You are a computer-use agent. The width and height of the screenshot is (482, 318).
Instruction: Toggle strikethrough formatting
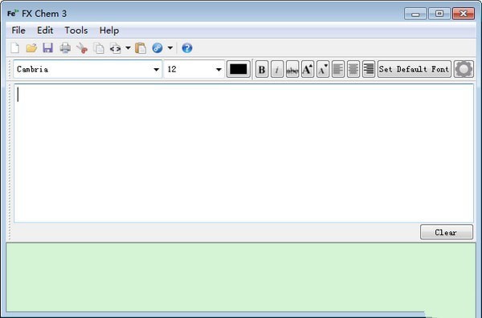pyautogui.click(x=292, y=69)
